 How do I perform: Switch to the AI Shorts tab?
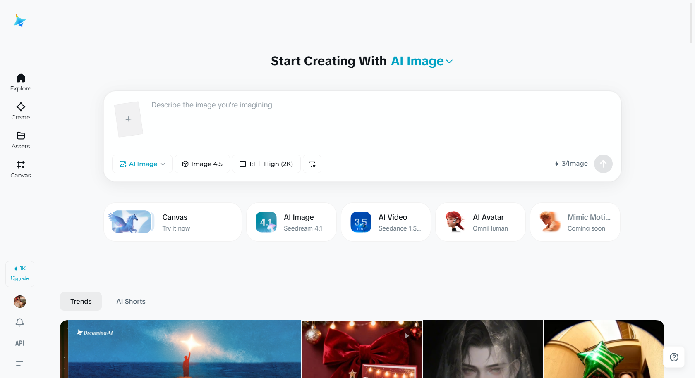[x=131, y=302]
